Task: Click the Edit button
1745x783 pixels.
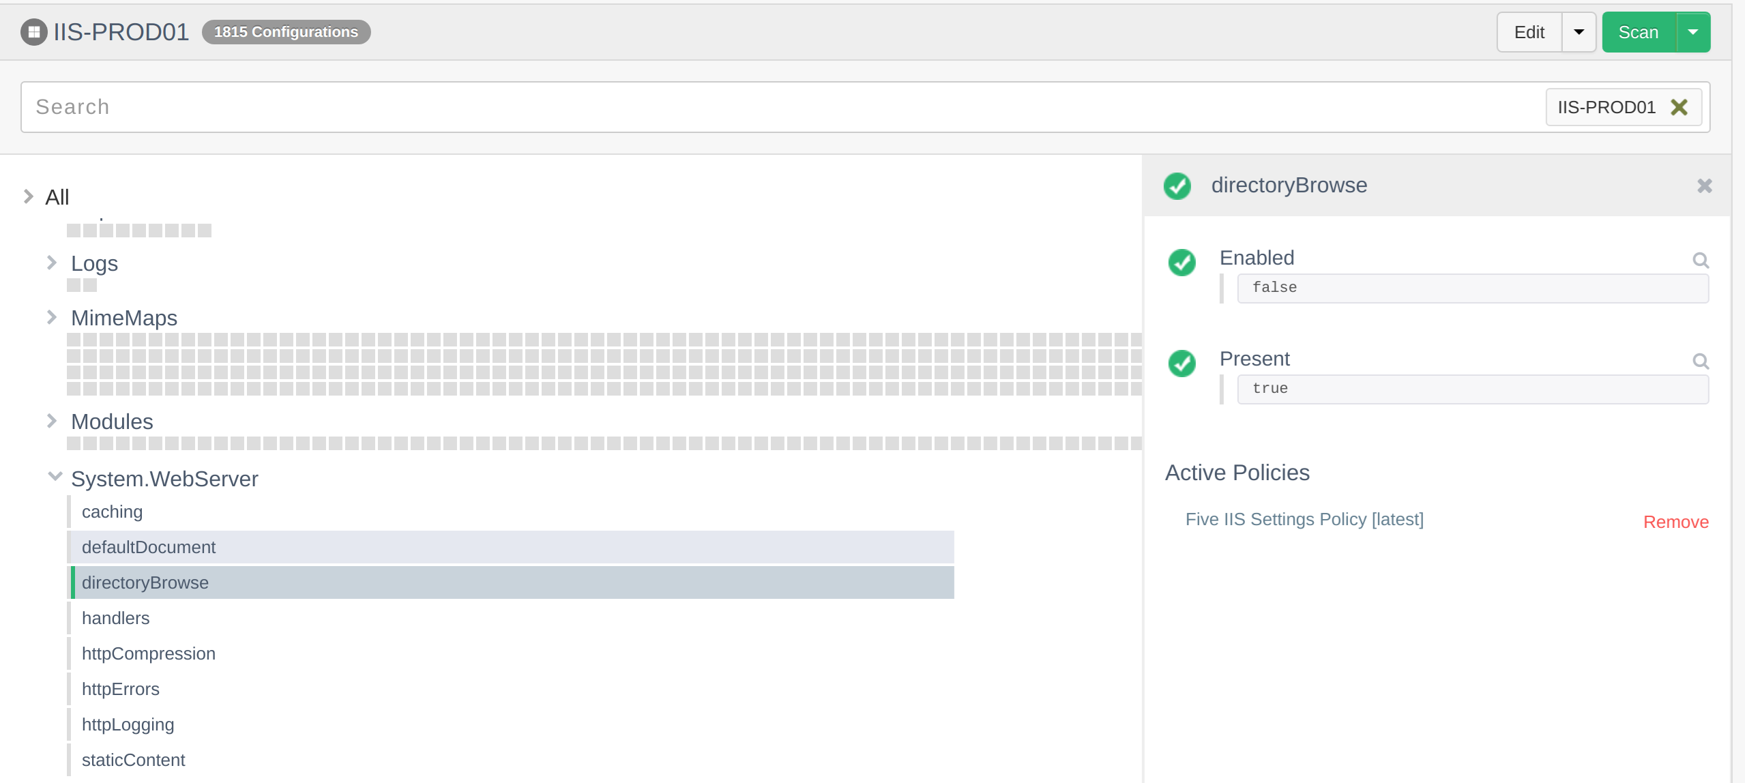Action: 1529,32
